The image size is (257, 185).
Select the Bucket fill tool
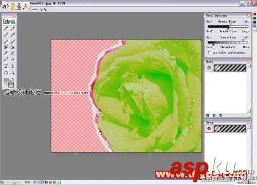coord(12,47)
